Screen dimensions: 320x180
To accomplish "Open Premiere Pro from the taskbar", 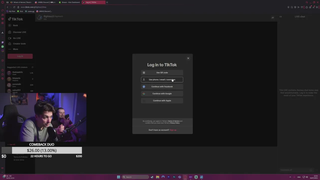I will [168, 177].
